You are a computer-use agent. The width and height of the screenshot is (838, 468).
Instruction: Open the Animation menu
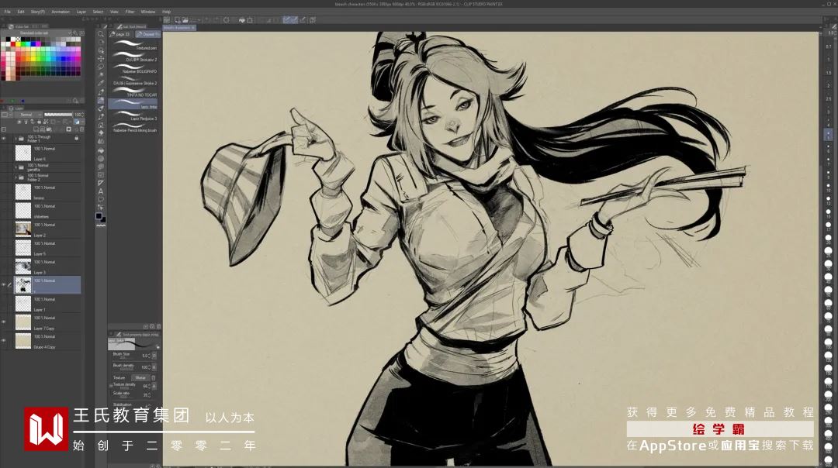click(x=61, y=11)
